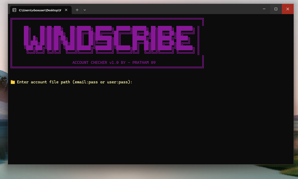Click the word PRATHAM in the subtitle
Viewport: 298px width, 179px height.
tap(140, 63)
